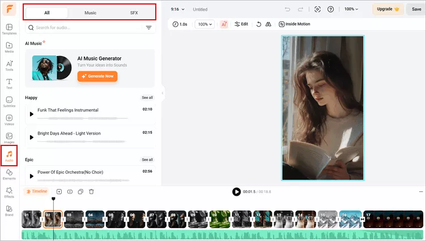Zoom out timeline with minus button
Viewport: 426px width, 241px height.
(421, 192)
